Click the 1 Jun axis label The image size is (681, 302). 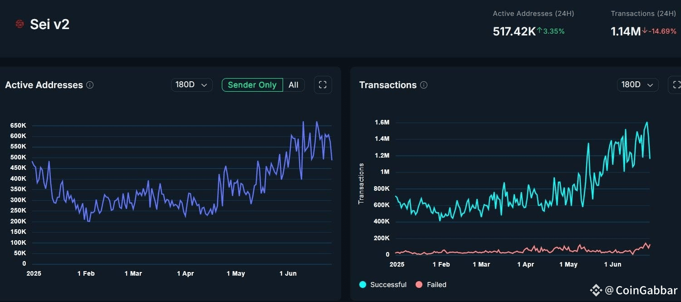click(x=288, y=273)
